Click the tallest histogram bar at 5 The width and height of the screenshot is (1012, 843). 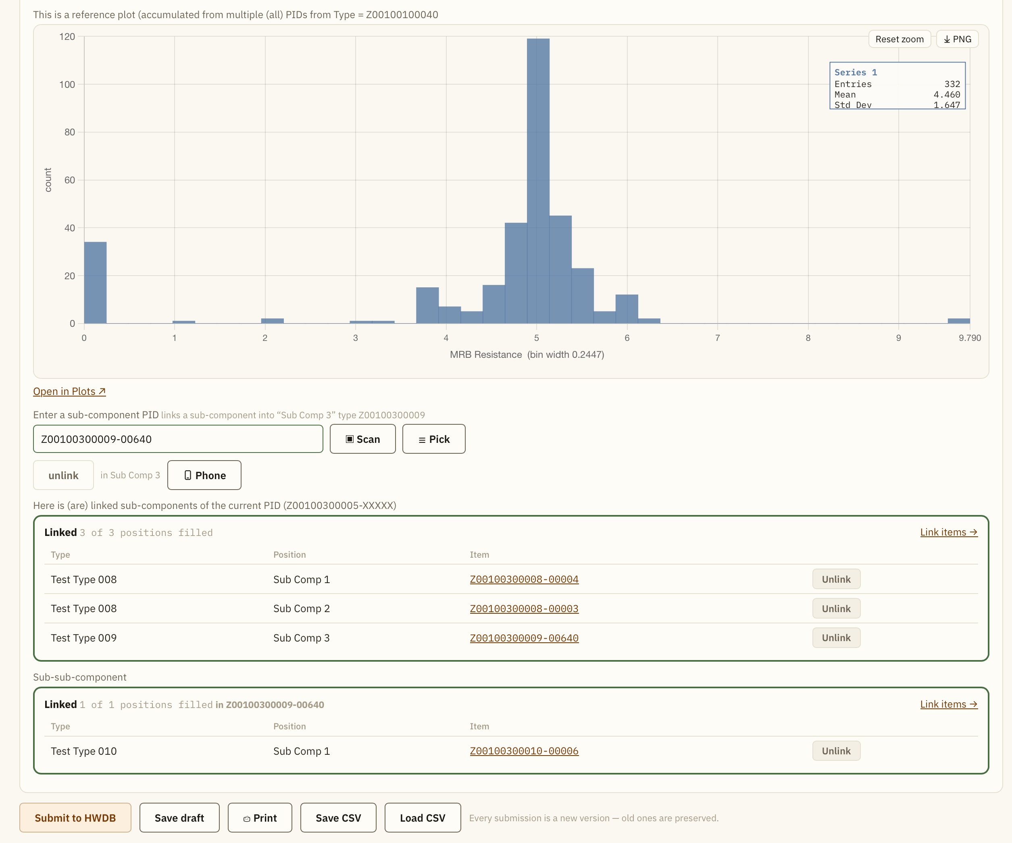[538, 181]
